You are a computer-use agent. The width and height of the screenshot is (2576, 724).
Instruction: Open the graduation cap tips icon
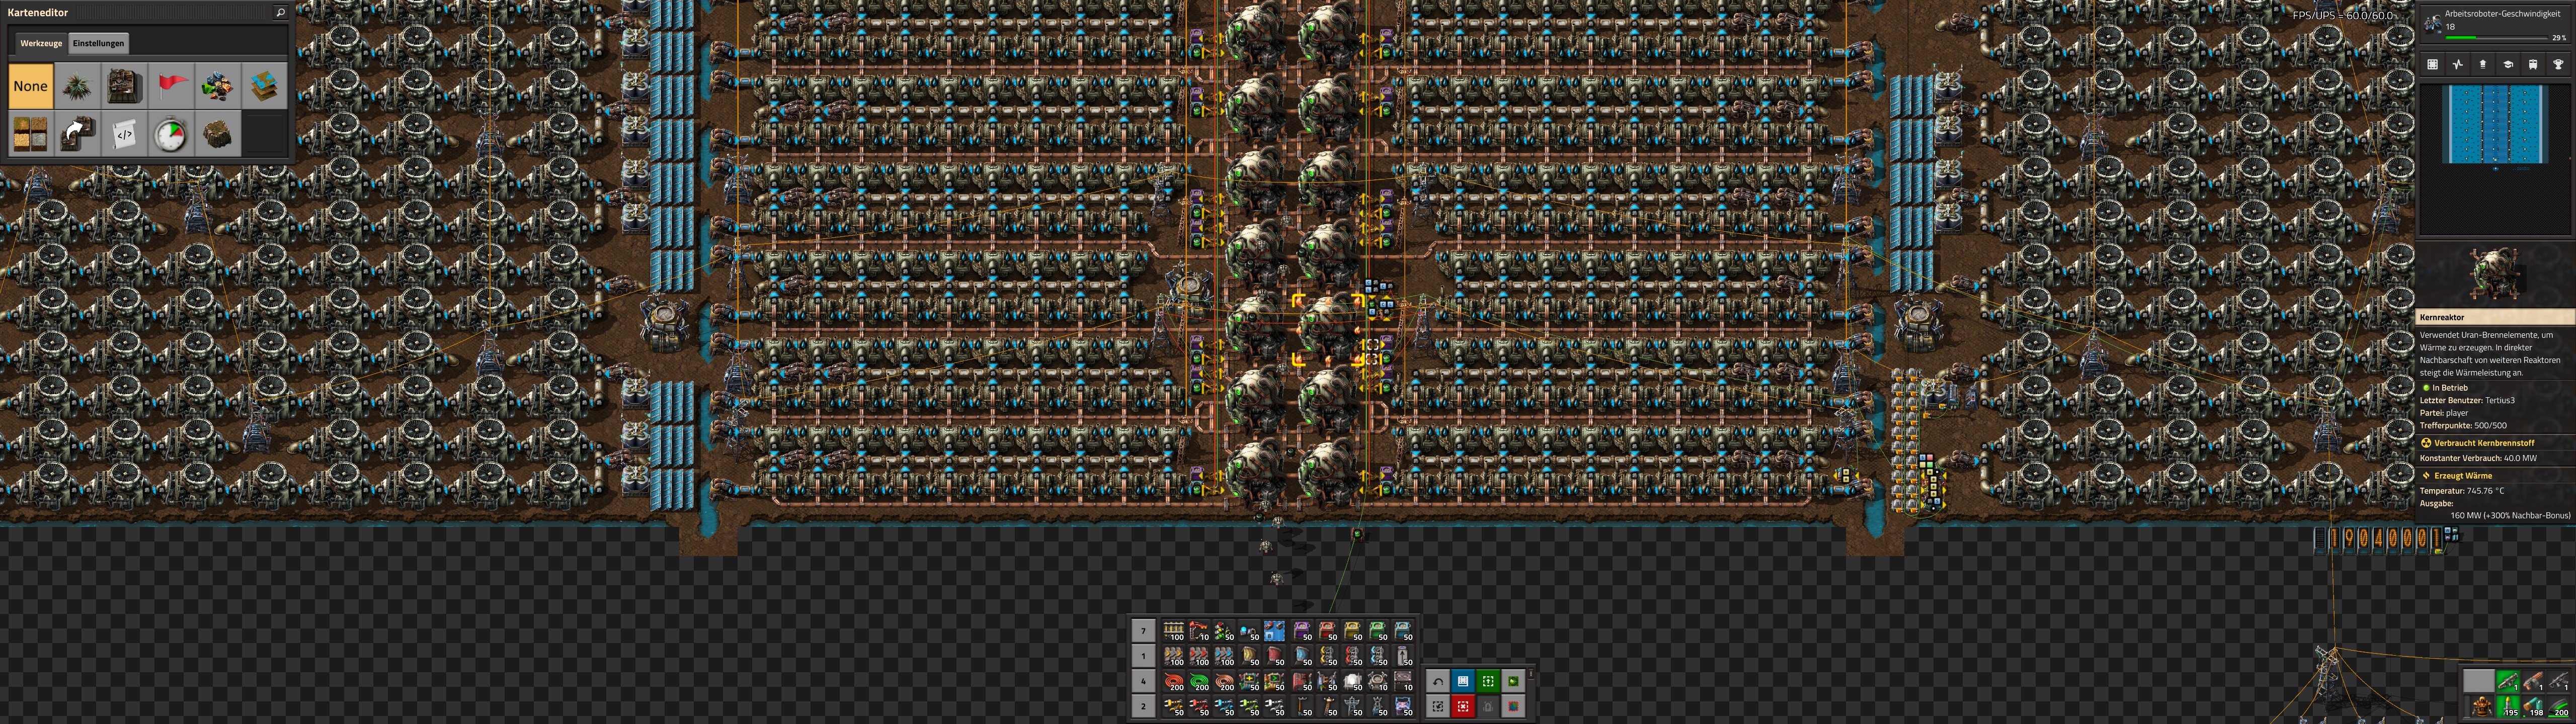pyautogui.click(x=2508, y=64)
